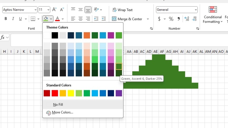
Task: Click the Wrap Text button
Action: (123, 10)
